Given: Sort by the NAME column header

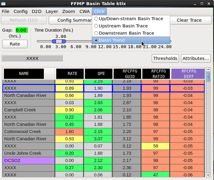Looking at the screenshot, I should coord(24,74).
